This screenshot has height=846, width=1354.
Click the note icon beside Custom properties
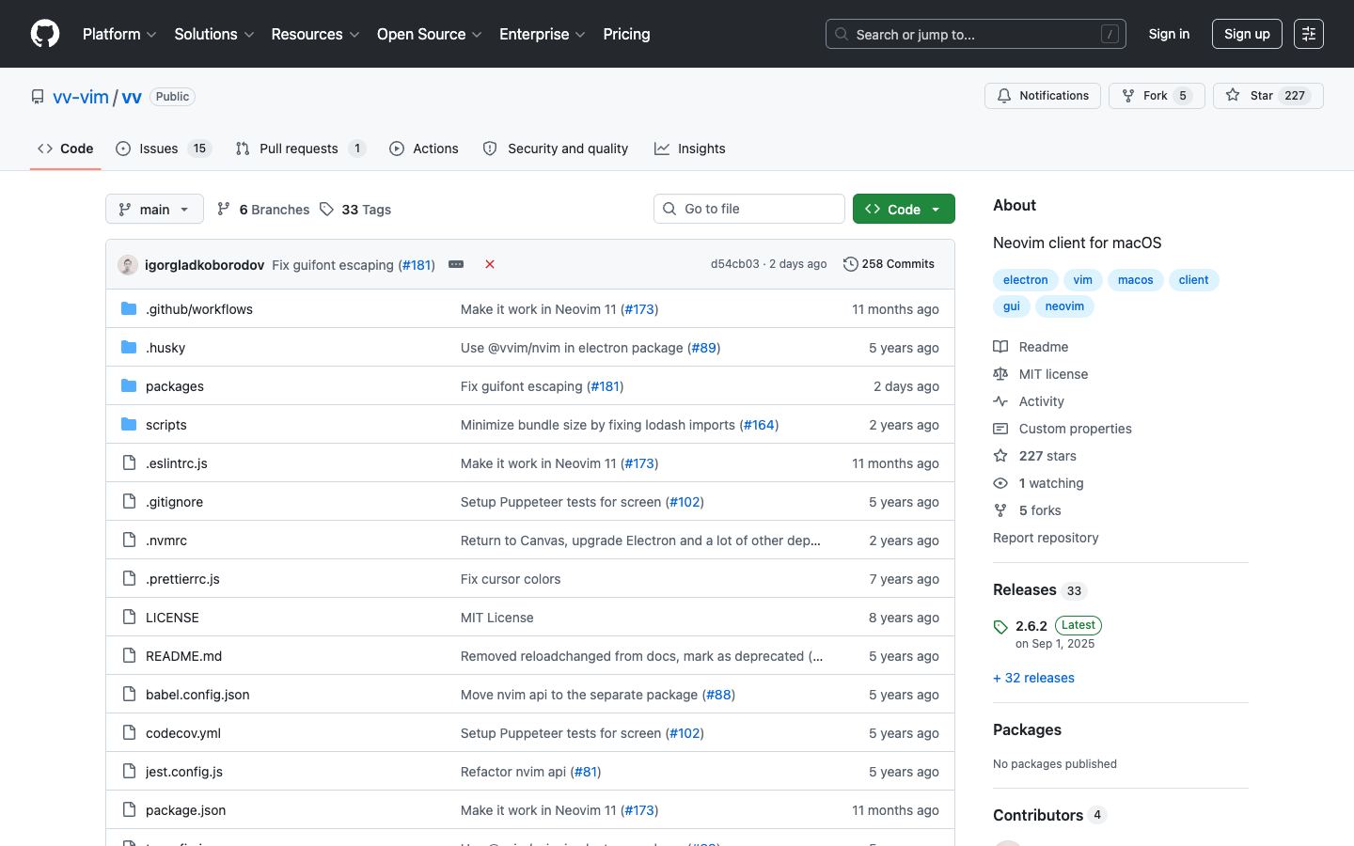pos(1000,429)
